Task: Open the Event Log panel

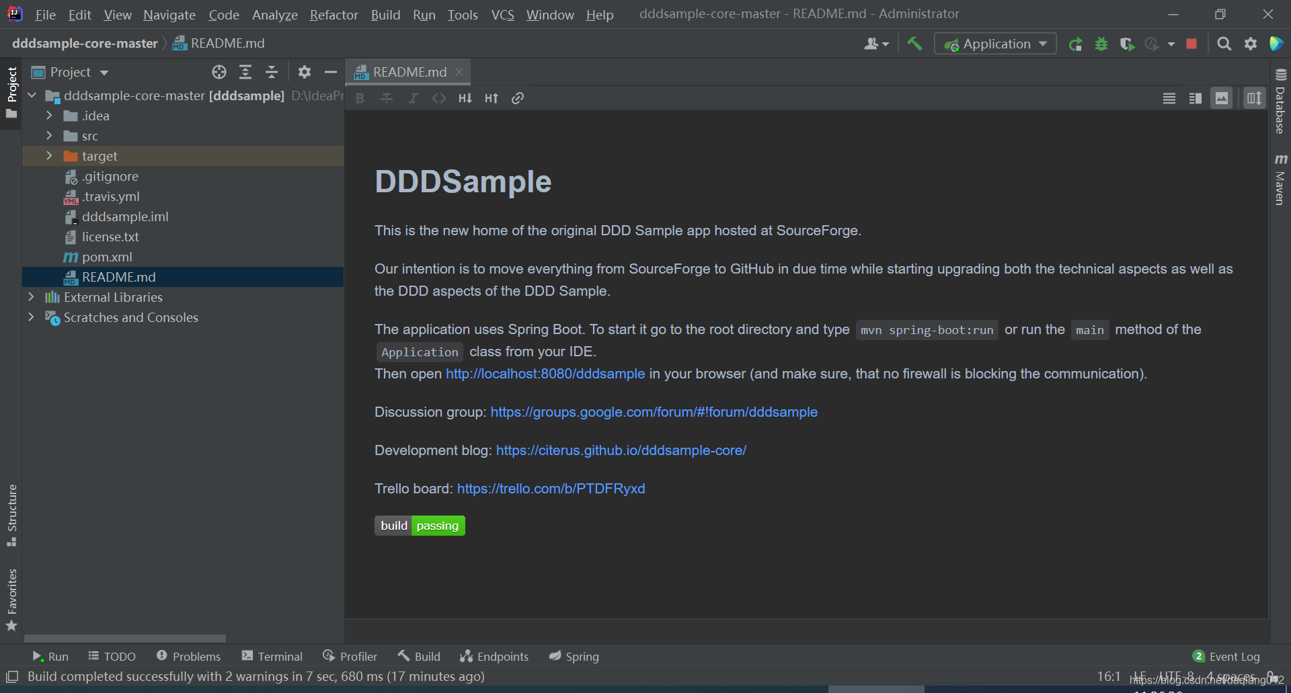Action: (x=1226, y=656)
